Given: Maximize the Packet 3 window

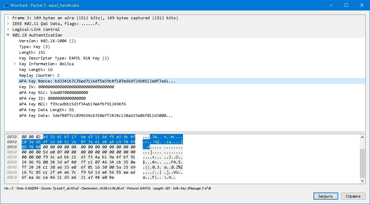Looking at the screenshot, I should point(346,5).
